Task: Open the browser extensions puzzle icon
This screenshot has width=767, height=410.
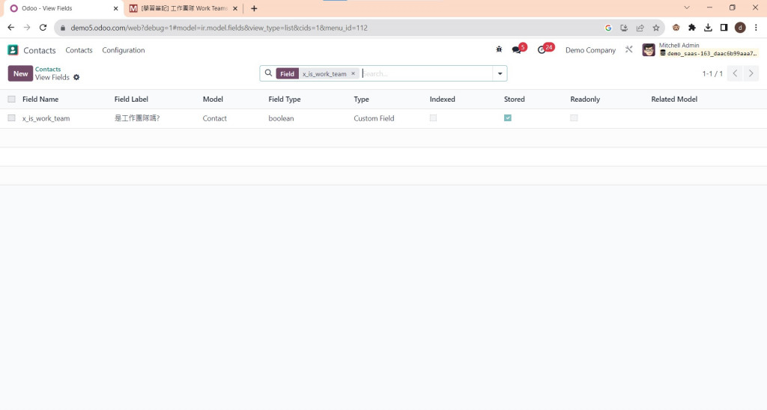Action: (691, 28)
